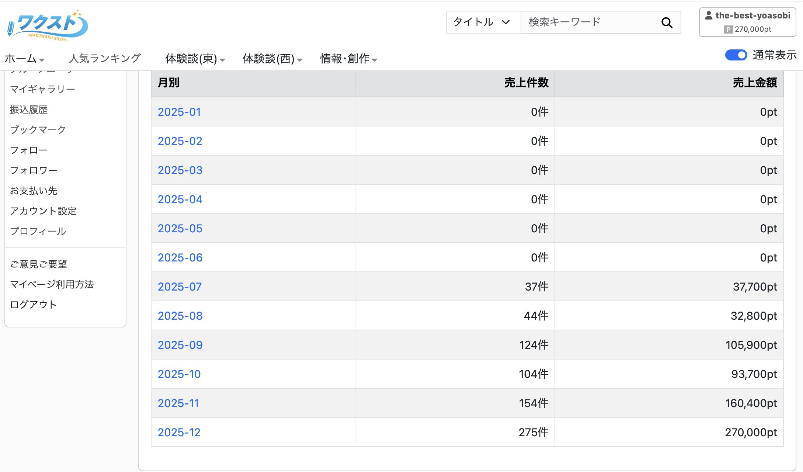Open the 体験談(東) dropdown menu
The height and width of the screenshot is (472, 803).
[x=194, y=59]
